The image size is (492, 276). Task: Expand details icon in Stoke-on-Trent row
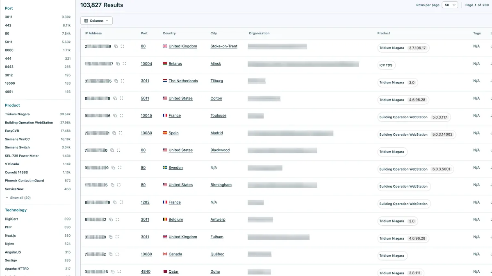122,47
